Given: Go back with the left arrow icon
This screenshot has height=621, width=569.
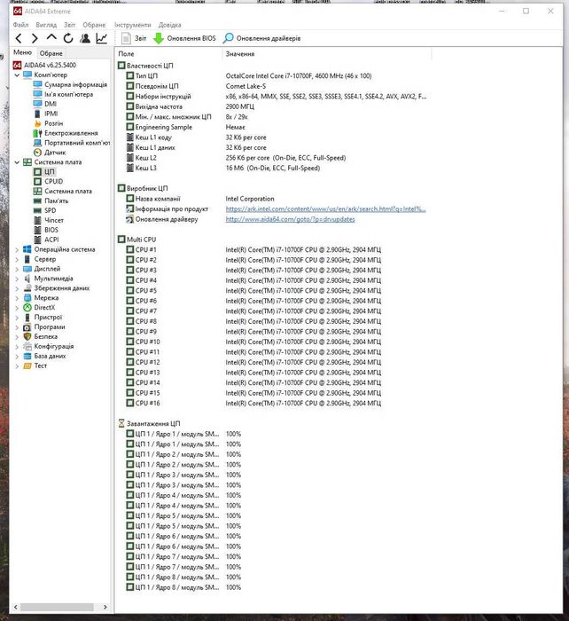Looking at the screenshot, I should 19,38.
